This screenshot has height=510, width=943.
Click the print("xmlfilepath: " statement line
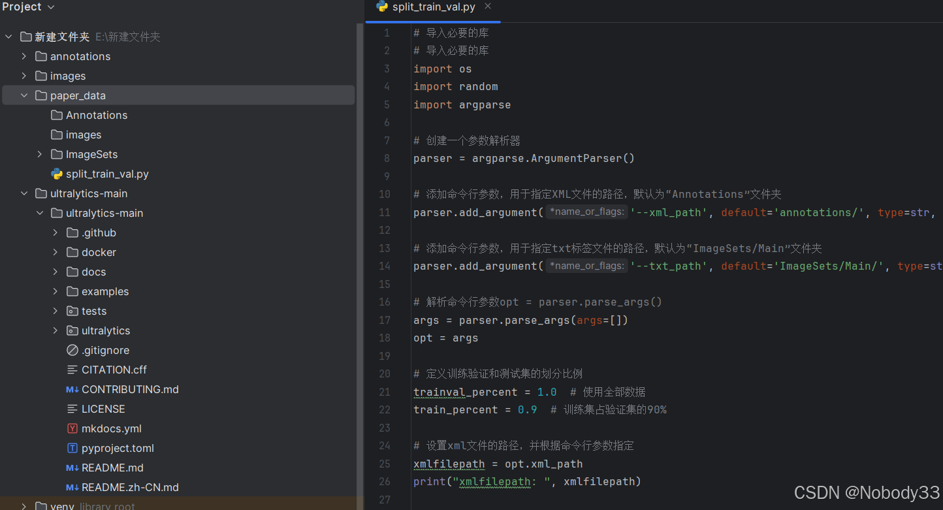point(528,481)
